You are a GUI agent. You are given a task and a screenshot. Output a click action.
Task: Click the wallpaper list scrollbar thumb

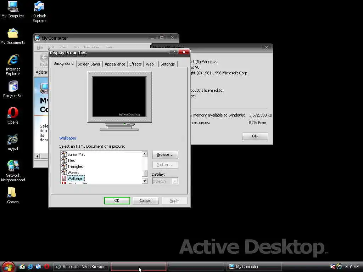145,173
